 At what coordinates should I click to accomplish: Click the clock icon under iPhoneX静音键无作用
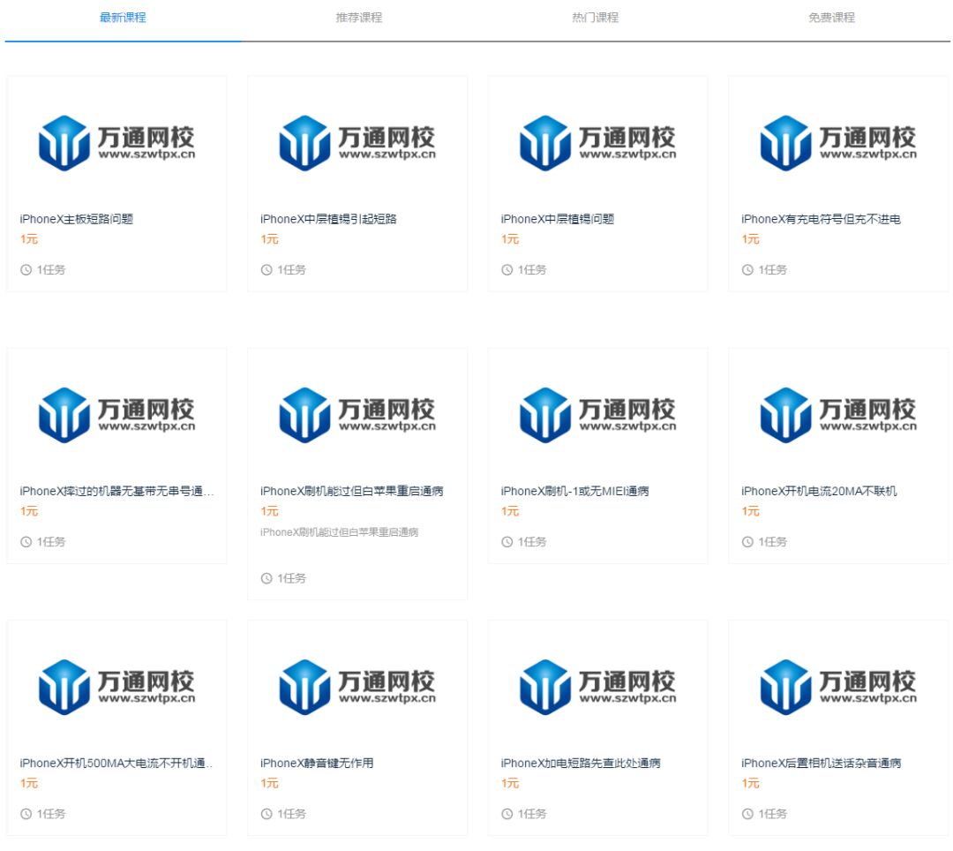266,814
